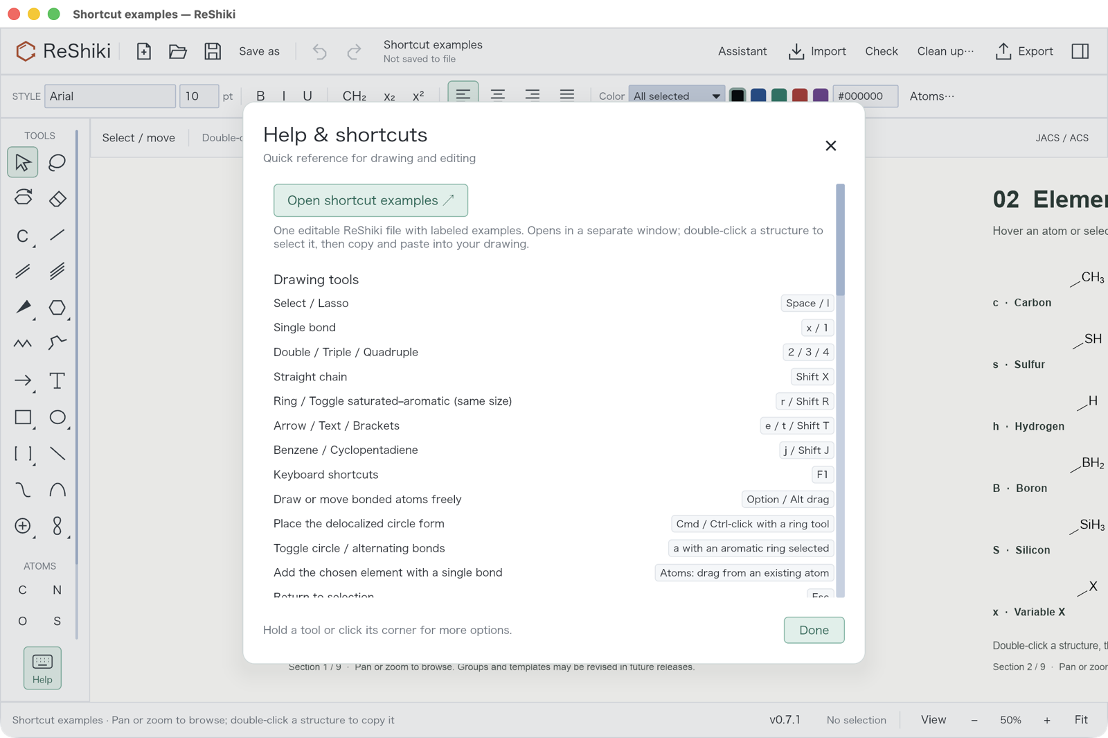Click the font size field

(199, 96)
